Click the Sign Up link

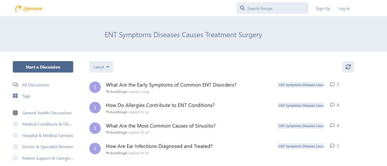322,9
